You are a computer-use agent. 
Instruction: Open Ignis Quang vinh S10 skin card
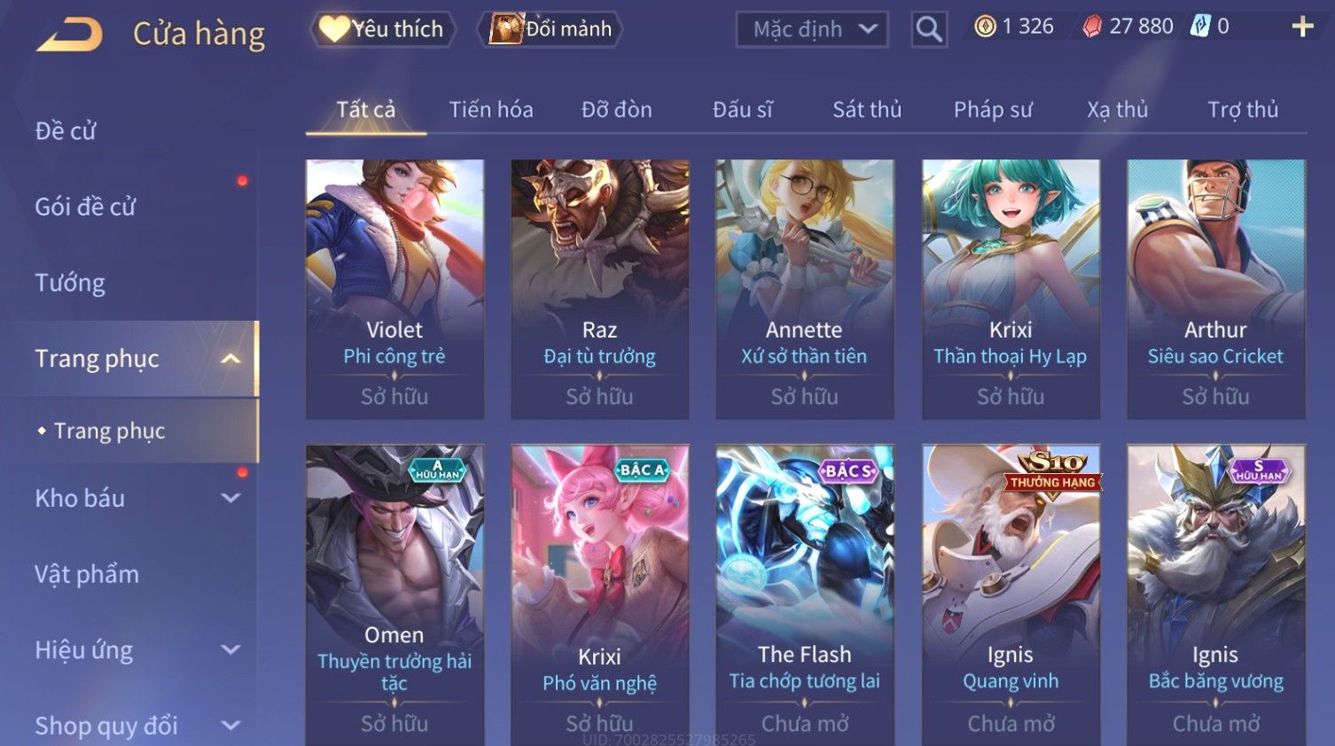1011,594
